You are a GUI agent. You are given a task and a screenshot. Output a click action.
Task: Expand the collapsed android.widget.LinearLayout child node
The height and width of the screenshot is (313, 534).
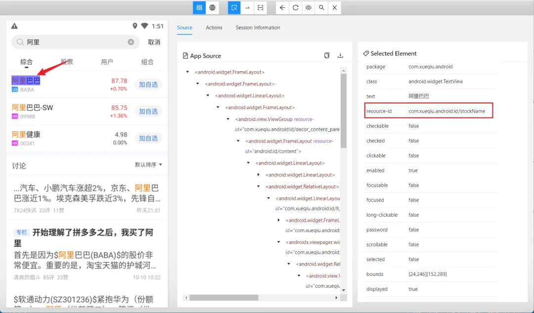259,175
